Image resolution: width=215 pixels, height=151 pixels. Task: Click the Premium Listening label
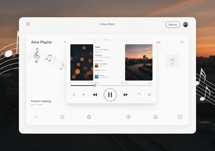pos(41,101)
